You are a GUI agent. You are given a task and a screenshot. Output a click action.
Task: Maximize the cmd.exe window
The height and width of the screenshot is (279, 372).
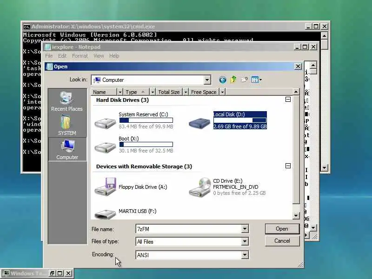[x=316, y=27]
